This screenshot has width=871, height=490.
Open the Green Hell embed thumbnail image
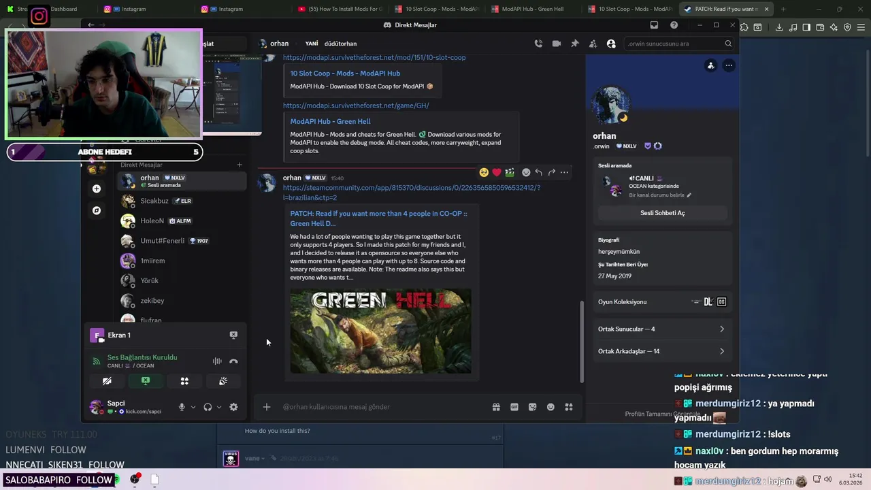[380, 331]
